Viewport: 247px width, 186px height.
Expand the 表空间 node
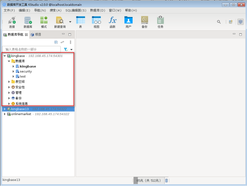pos(9,82)
